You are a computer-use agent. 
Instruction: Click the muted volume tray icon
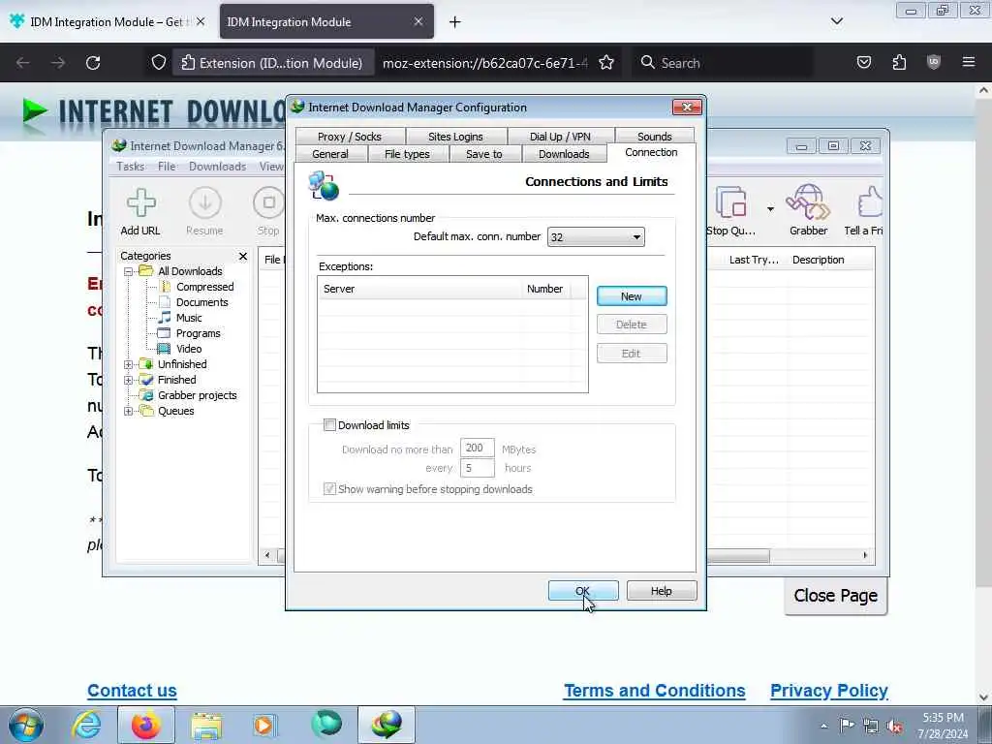(894, 726)
